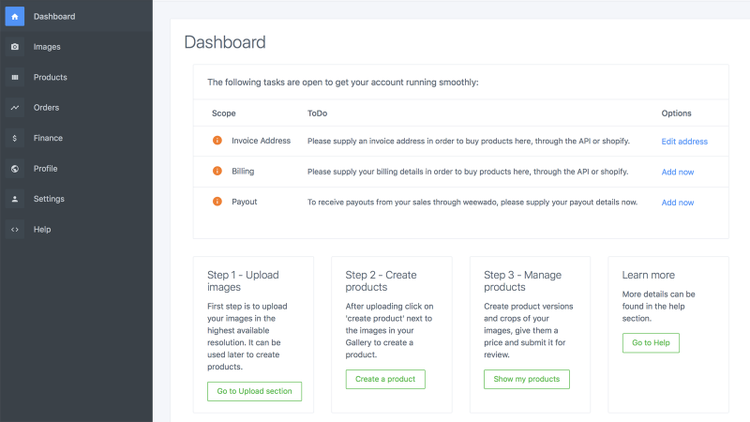Screen dimensions: 750x422
Task: Open Profile via the globe icon
Action: [x=15, y=169]
